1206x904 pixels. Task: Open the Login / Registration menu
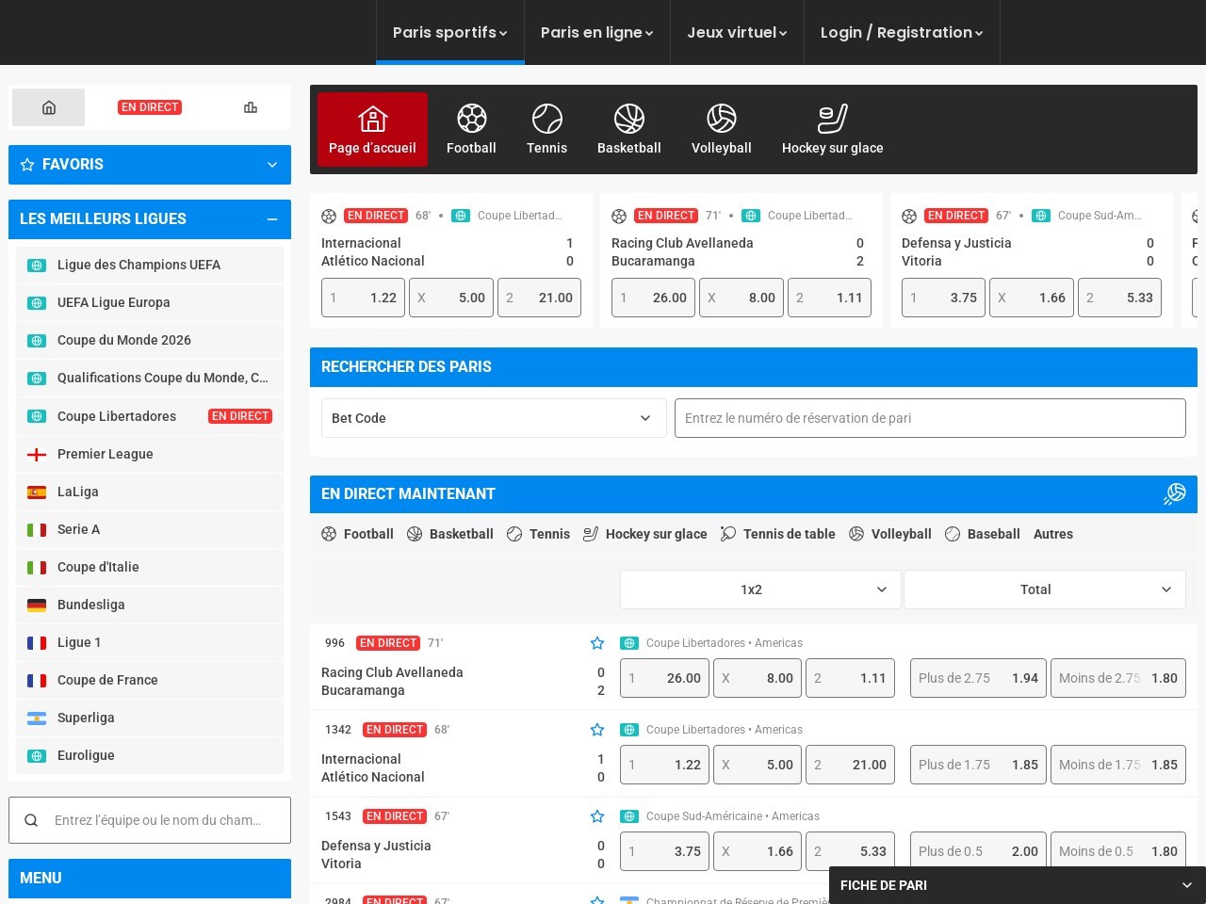click(x=902, y=32)
